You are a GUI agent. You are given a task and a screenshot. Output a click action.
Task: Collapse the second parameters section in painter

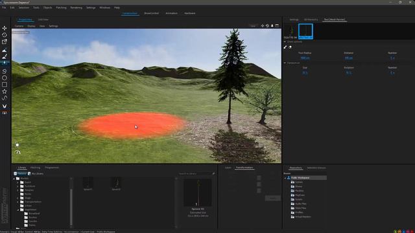(285, 63)
